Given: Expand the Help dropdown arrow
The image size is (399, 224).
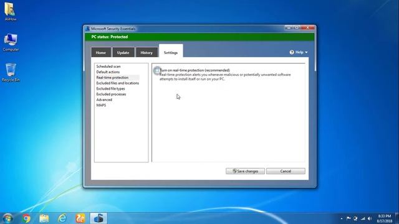Looking at the screenshot, I should pos(306,52).
